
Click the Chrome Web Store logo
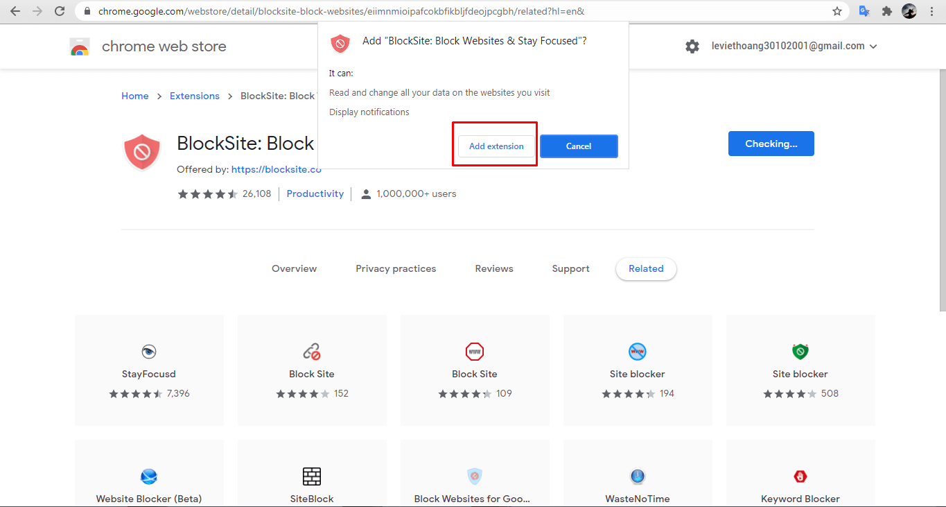80,47
